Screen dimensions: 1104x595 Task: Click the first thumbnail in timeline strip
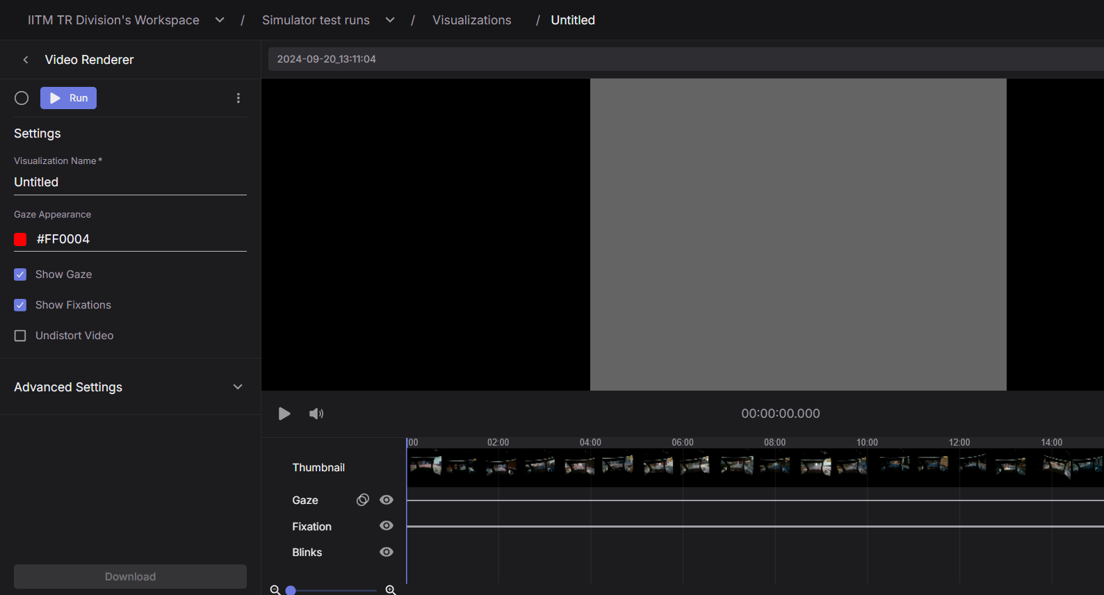coord(425,465)
